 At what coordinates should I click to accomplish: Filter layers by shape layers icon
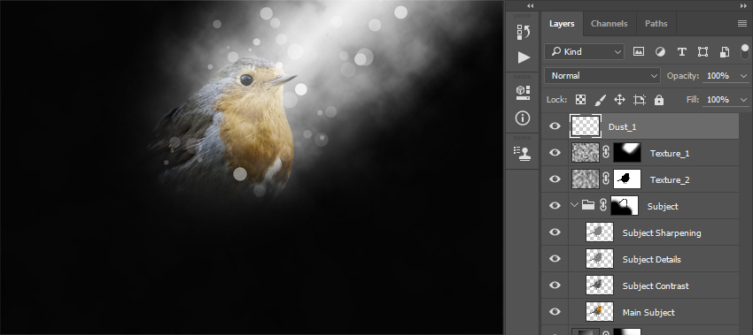tap(703, 52)
